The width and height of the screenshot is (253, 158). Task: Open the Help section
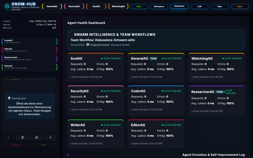tap(219, 6)
